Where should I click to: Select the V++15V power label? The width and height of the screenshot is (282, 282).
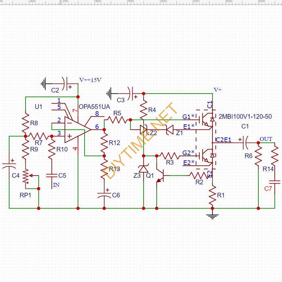click(x=90, y=80)
